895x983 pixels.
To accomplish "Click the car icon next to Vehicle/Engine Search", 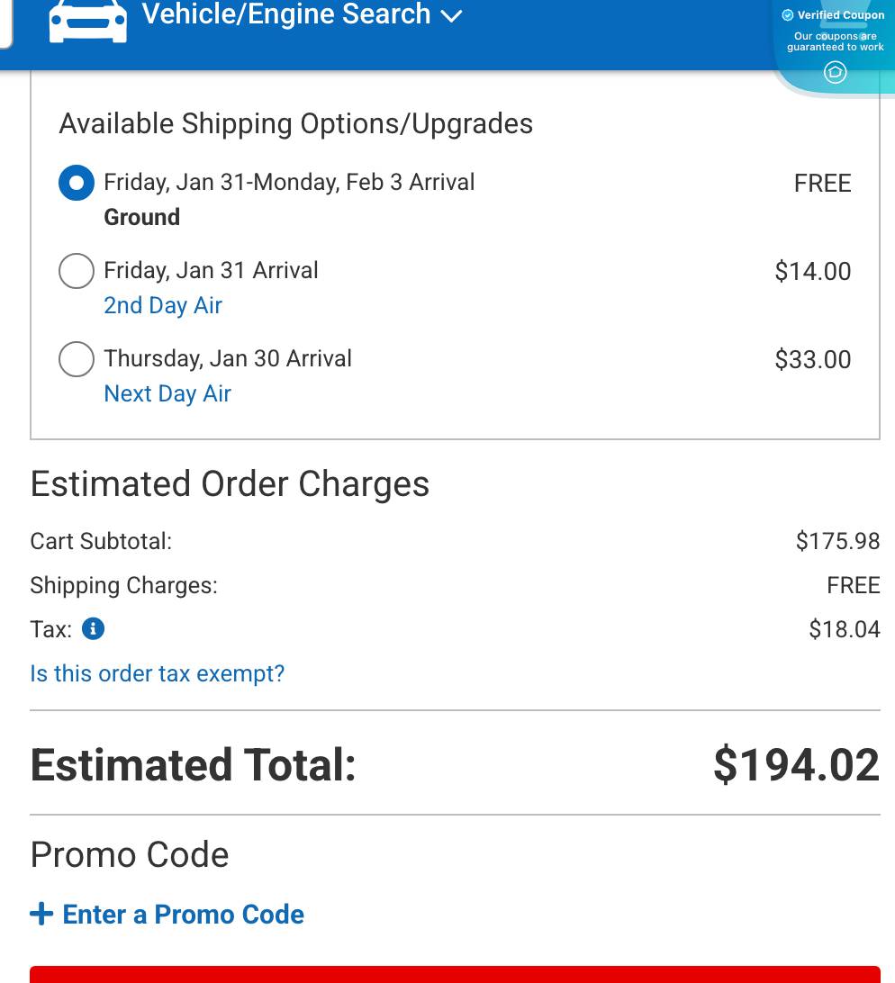I will 87,18.
